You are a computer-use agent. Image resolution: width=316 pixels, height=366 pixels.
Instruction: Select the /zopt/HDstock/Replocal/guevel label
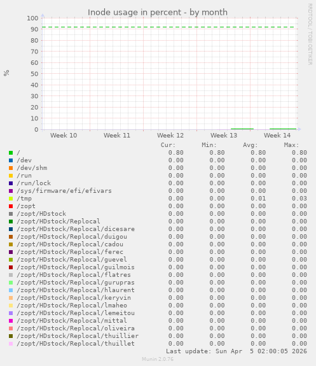[72, 260]
